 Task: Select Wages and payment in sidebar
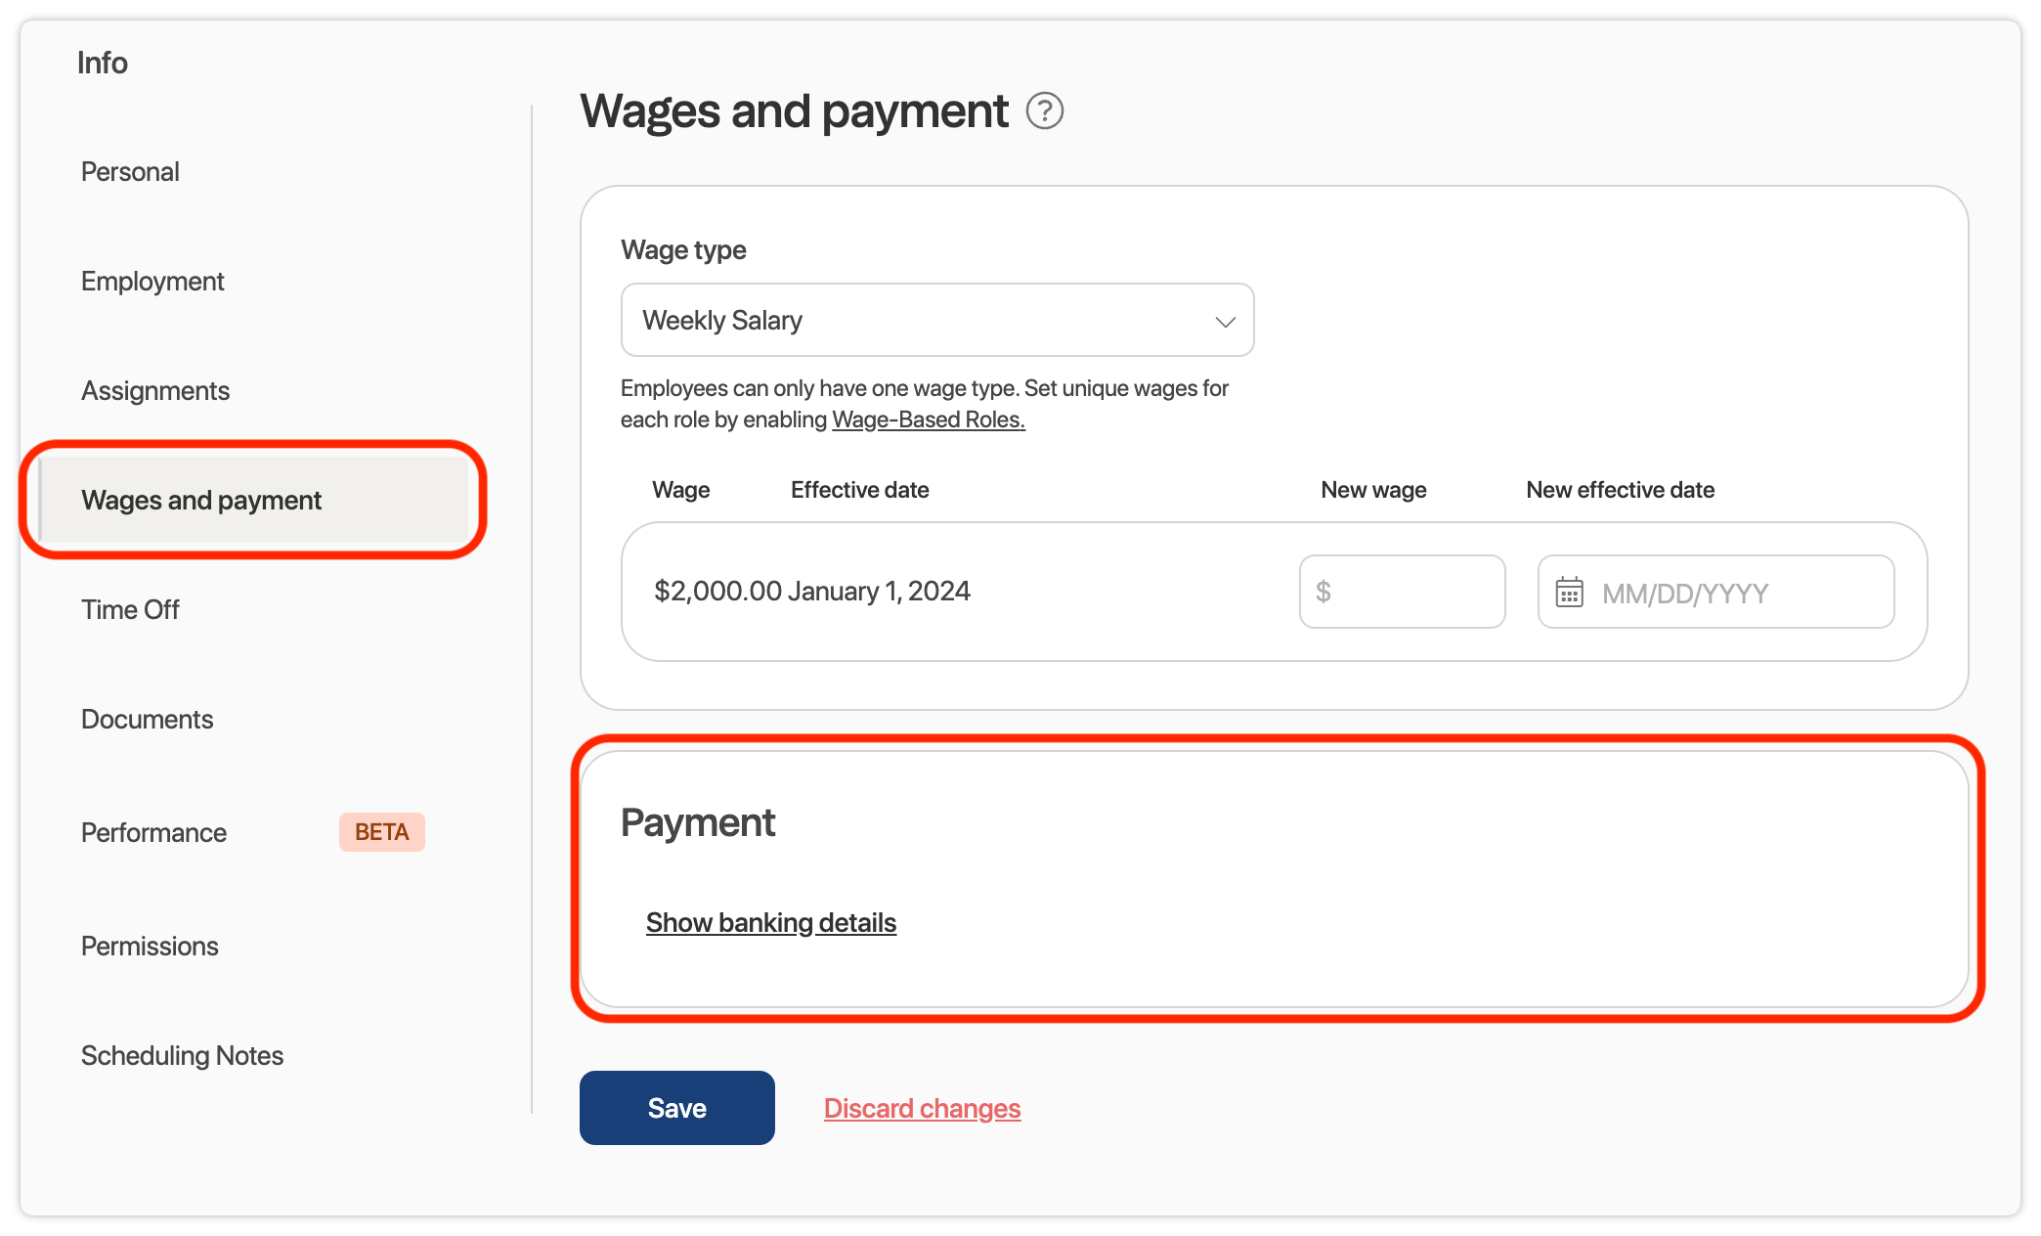201,501
